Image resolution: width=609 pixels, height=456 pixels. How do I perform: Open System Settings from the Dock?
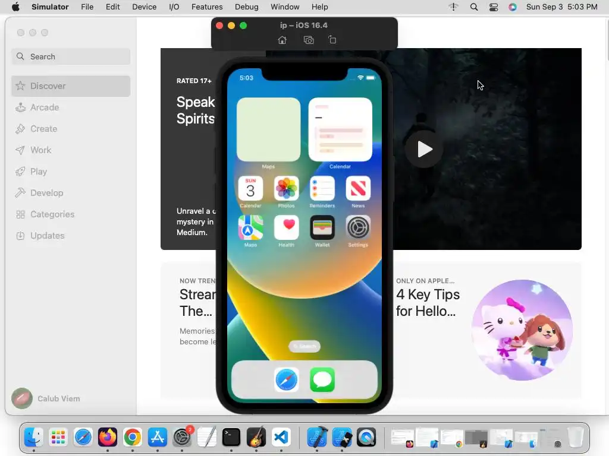[182, 438]
